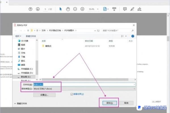Select the sign document pen icon
The height and width of the screenshot is (113, 170).
[139, 9]
